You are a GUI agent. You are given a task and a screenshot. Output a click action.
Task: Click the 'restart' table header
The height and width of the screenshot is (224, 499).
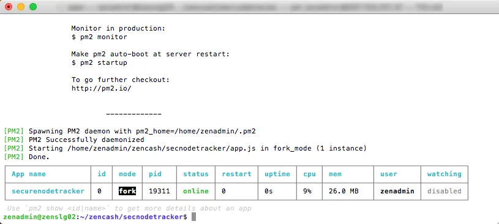[x=236, y=174]
